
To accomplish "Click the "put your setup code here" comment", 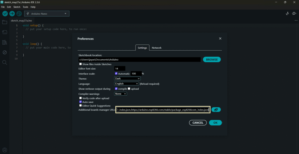I will 56,29.
